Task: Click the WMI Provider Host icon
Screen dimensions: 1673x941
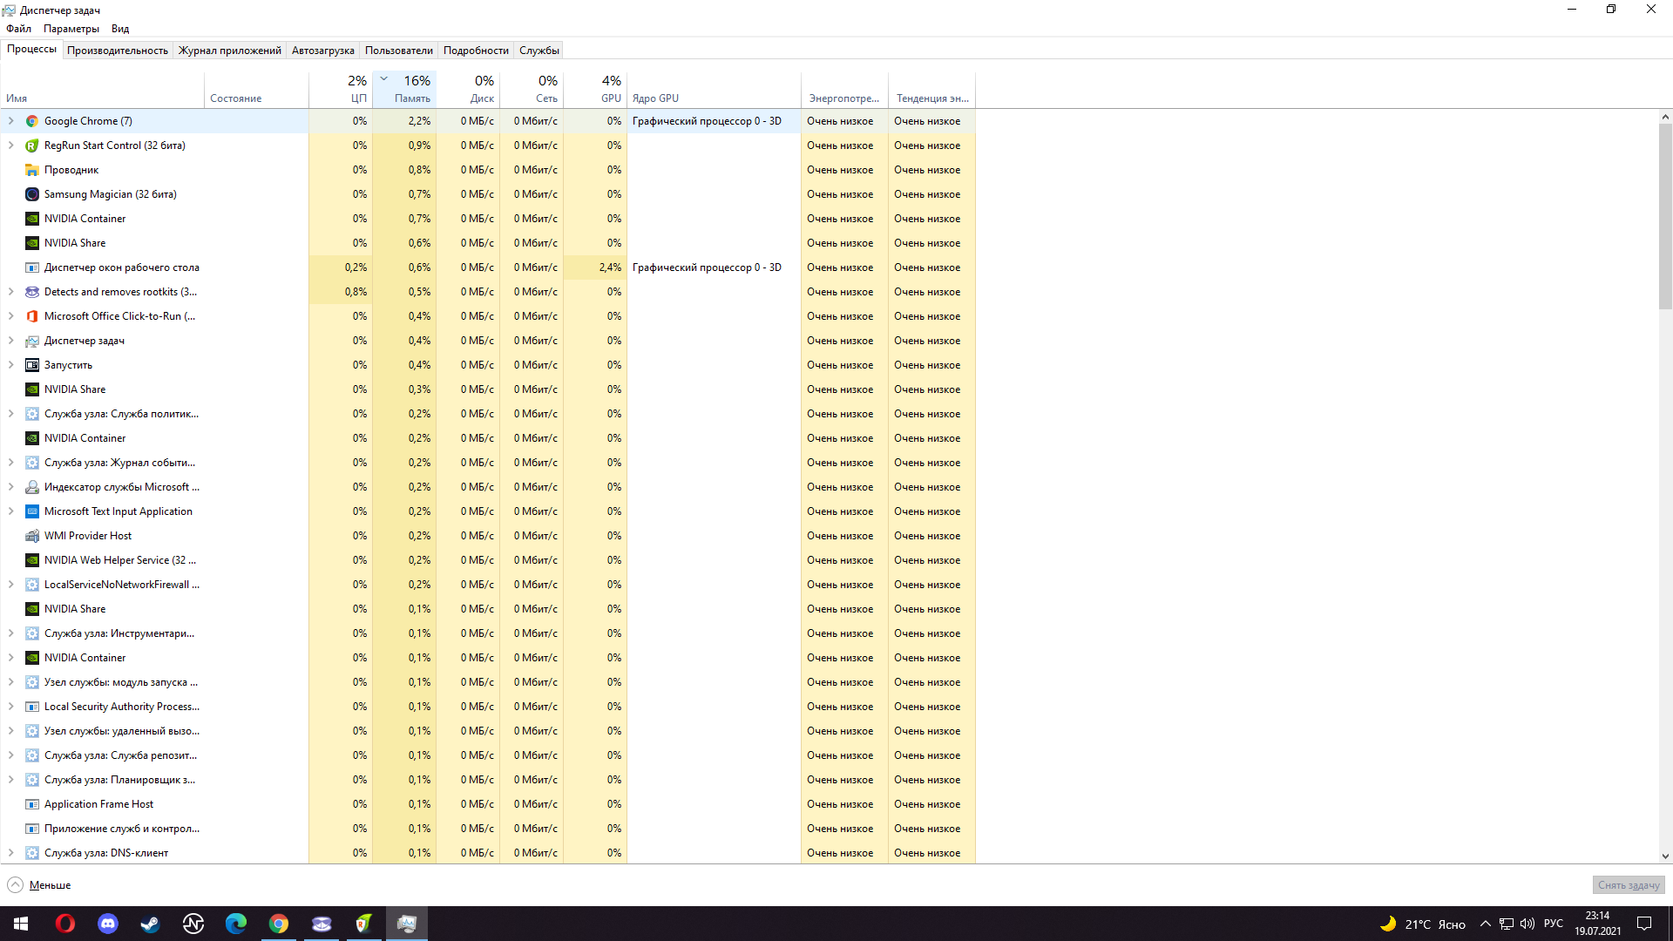Action: [x=32, y=536]
